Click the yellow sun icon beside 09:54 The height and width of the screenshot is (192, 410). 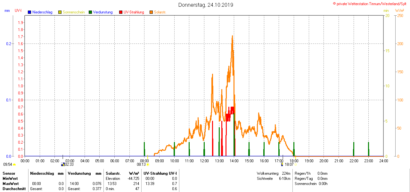tap(14, 164)
